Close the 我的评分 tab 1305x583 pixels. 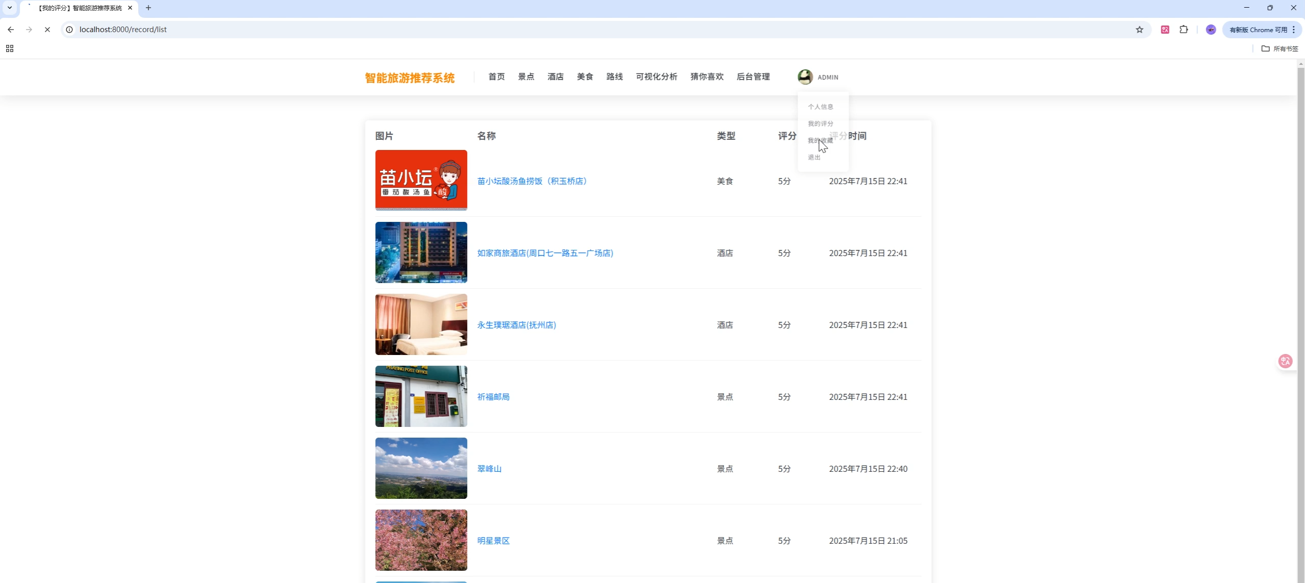(130, 8)
